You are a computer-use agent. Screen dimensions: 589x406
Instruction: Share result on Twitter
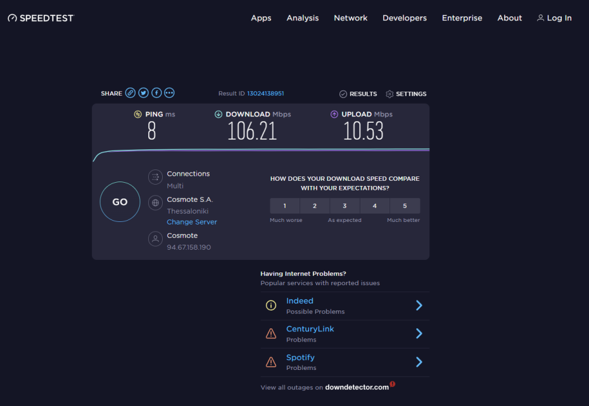[x=144, y=93]
